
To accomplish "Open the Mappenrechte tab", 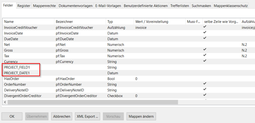I will point(44,6).
